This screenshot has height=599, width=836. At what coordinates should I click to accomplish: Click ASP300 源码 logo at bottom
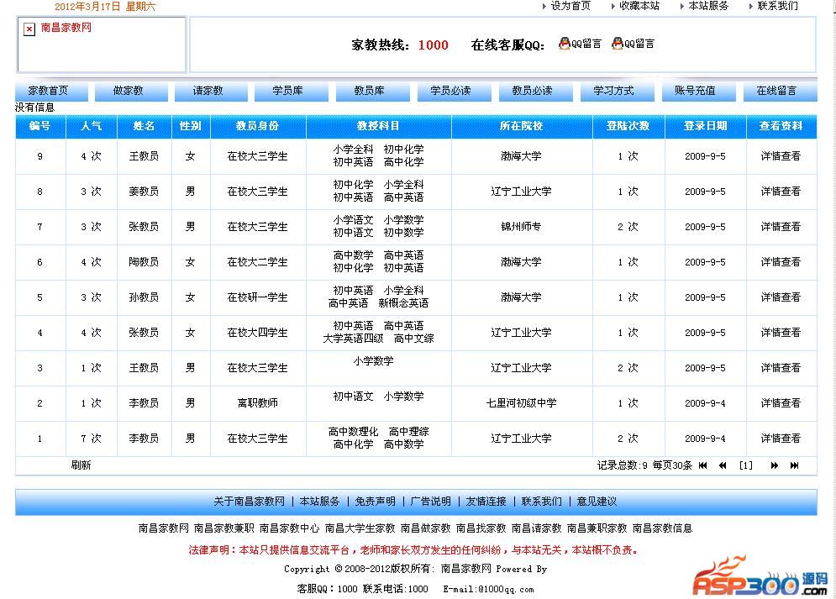[760, 578]
